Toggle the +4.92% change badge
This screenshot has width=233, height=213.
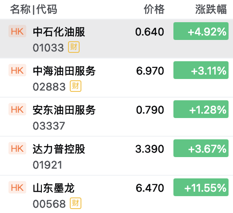click(201, 31)
